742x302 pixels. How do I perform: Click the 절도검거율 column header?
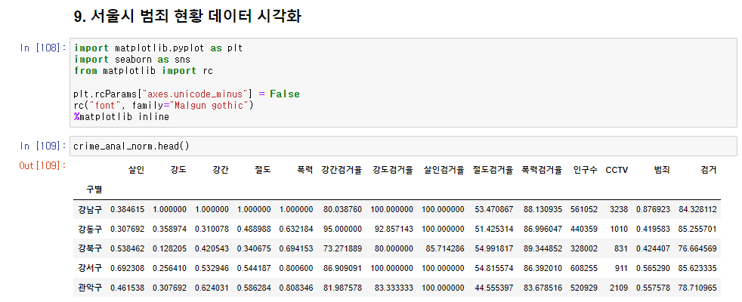pyautogui.click(x=493, y=170)
